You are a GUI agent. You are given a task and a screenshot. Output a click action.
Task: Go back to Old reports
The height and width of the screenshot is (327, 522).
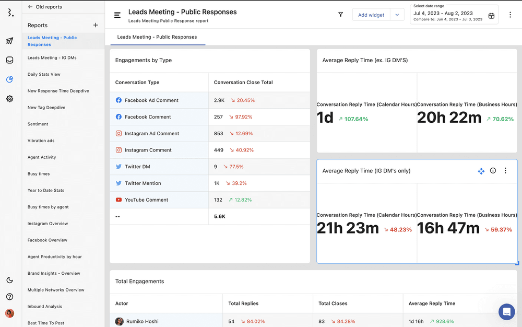[x=45, y=7]
